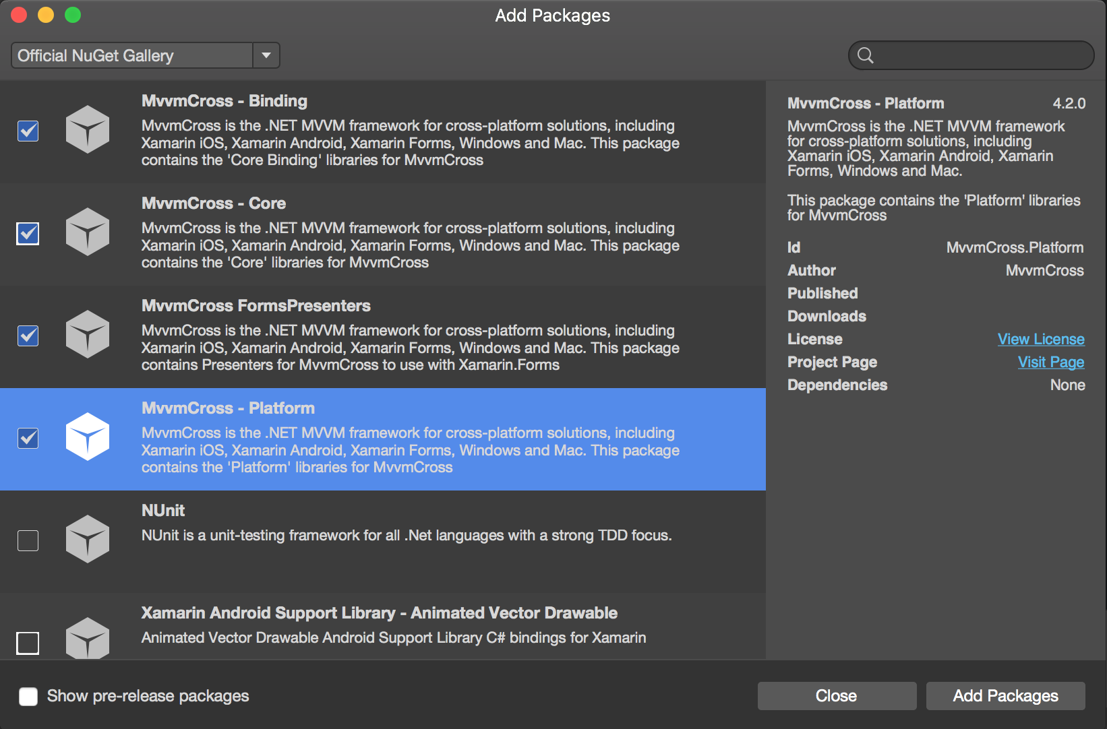Image resolution: width=1107 pixels, height=729 pixels.
Task: Click the MvvmCross.Platform Id value
Action: (x=1015, y=248)
